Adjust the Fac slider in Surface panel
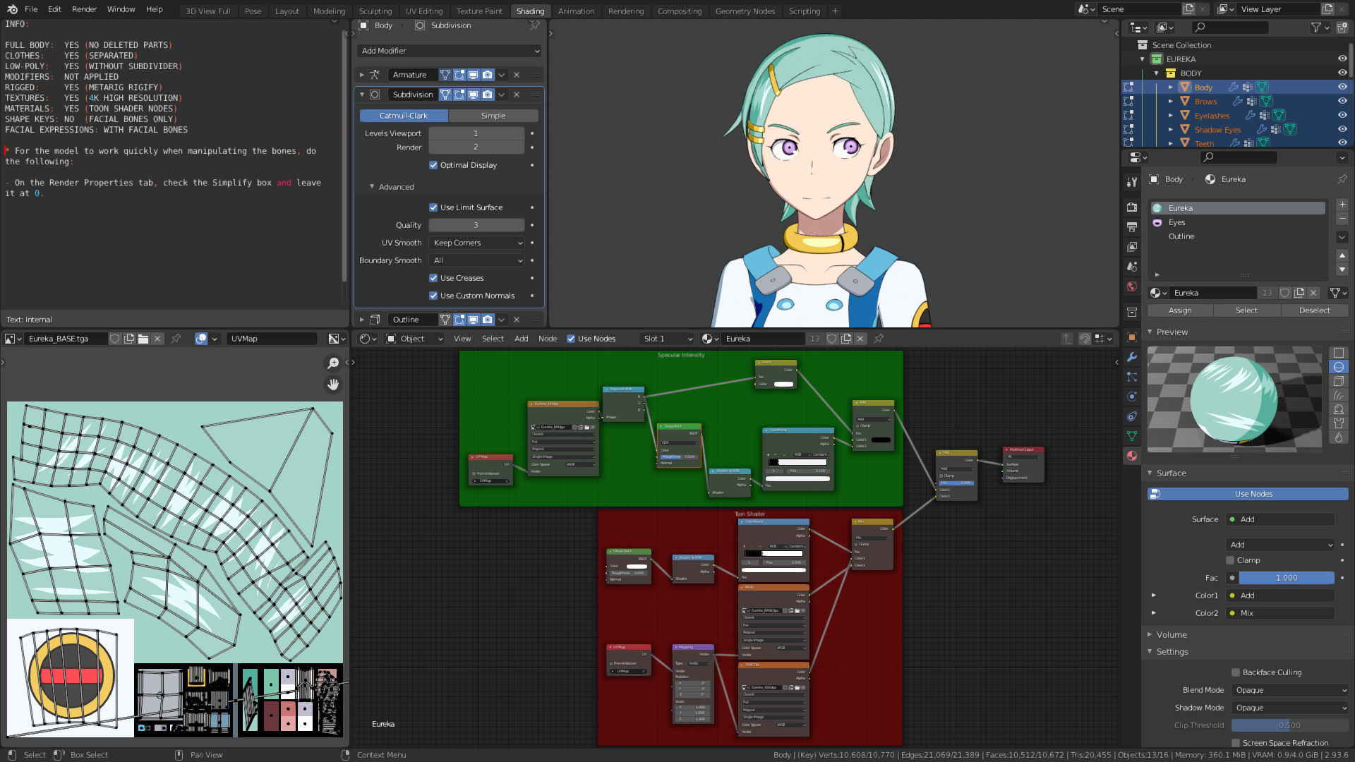 [1286, 578]
